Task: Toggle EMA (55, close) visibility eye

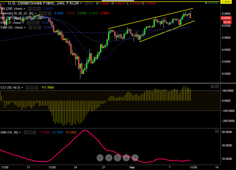Action: tap(30, 27)
